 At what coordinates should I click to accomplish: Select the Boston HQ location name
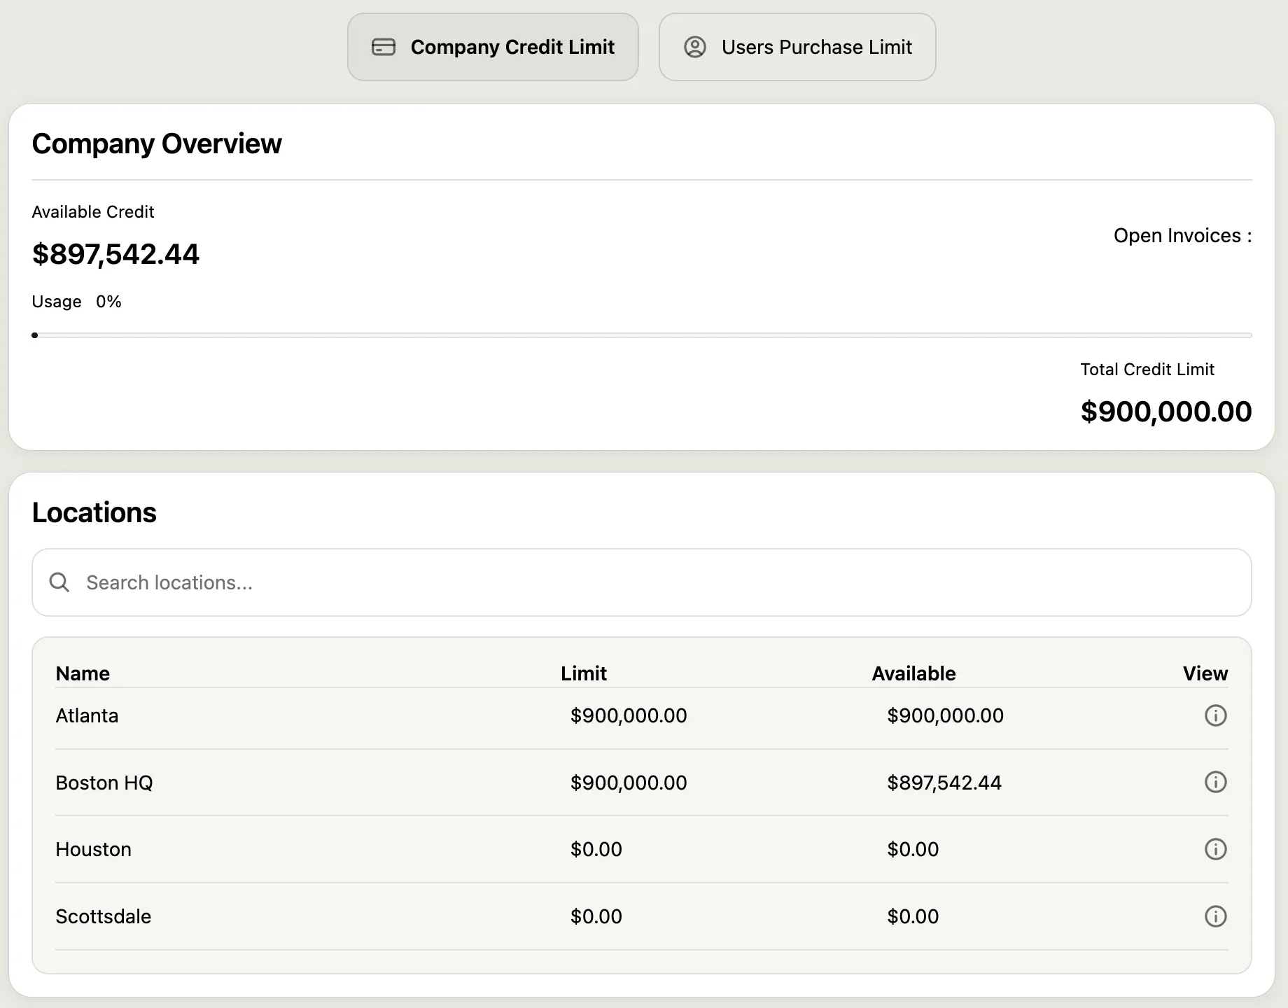[104, 783]
